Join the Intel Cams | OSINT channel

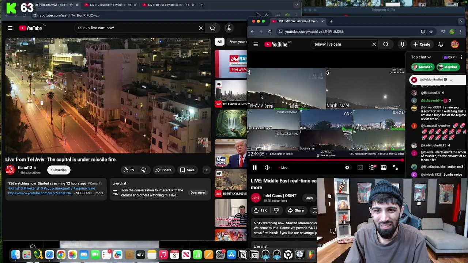[309, 198]
